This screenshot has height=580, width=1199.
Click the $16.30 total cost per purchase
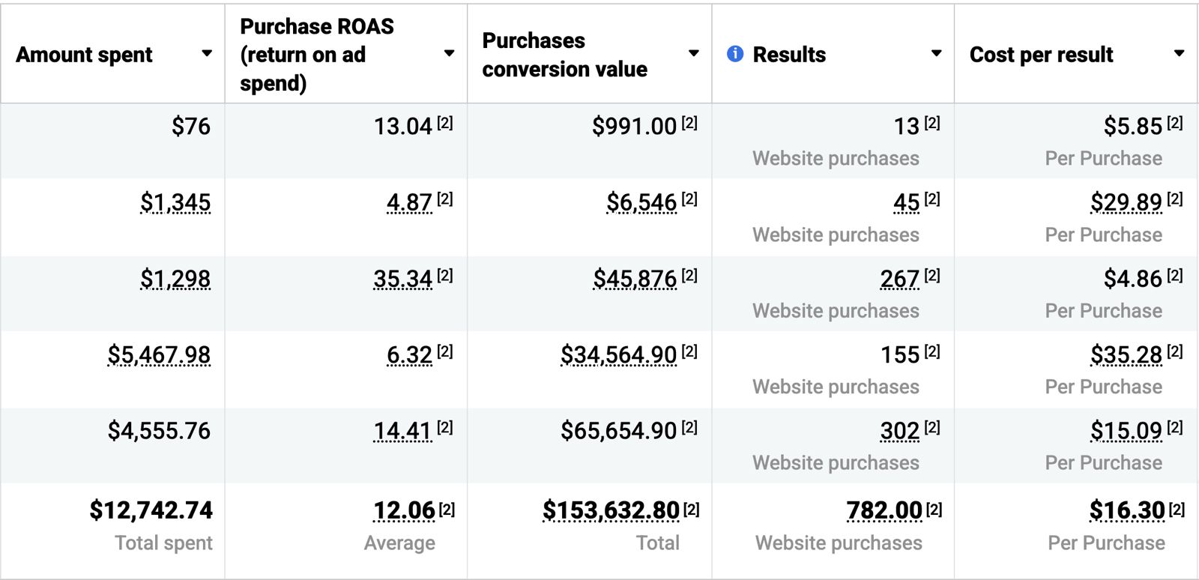point(1127,510)
